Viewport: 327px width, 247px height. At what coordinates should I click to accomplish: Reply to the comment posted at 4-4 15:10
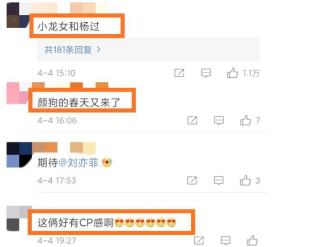(x=206, y=73)
